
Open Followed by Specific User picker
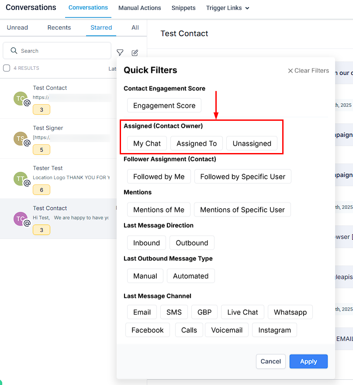tap(243, 177)
